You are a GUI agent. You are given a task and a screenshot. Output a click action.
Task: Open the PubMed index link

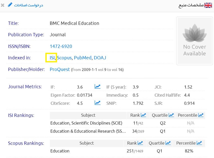click(x=83, y=58)
